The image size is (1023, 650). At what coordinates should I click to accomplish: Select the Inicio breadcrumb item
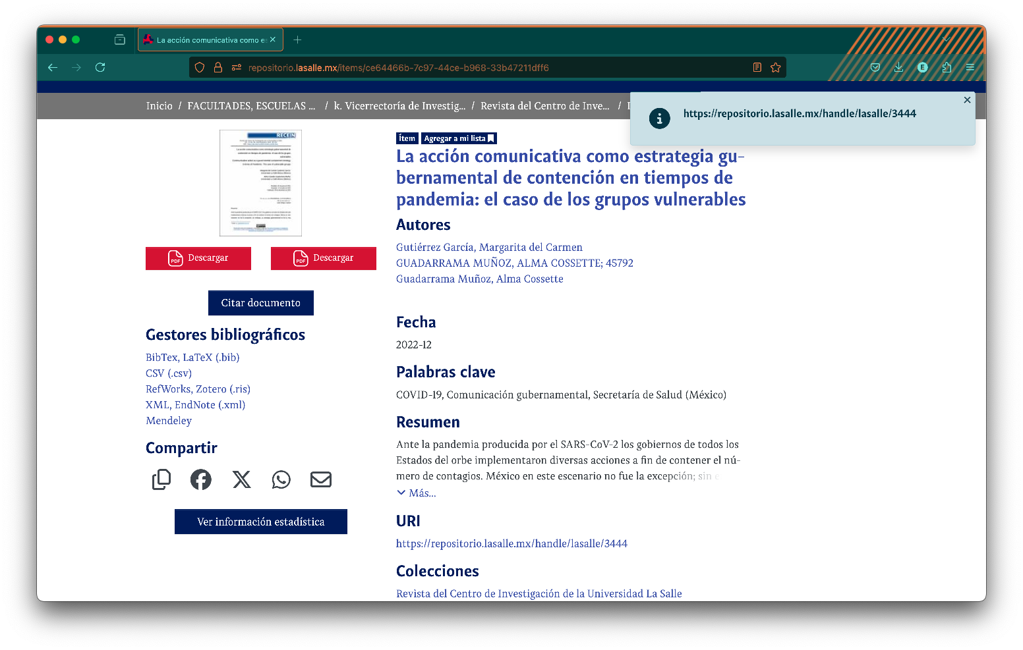pyautogui.click(x=160, y=106)
